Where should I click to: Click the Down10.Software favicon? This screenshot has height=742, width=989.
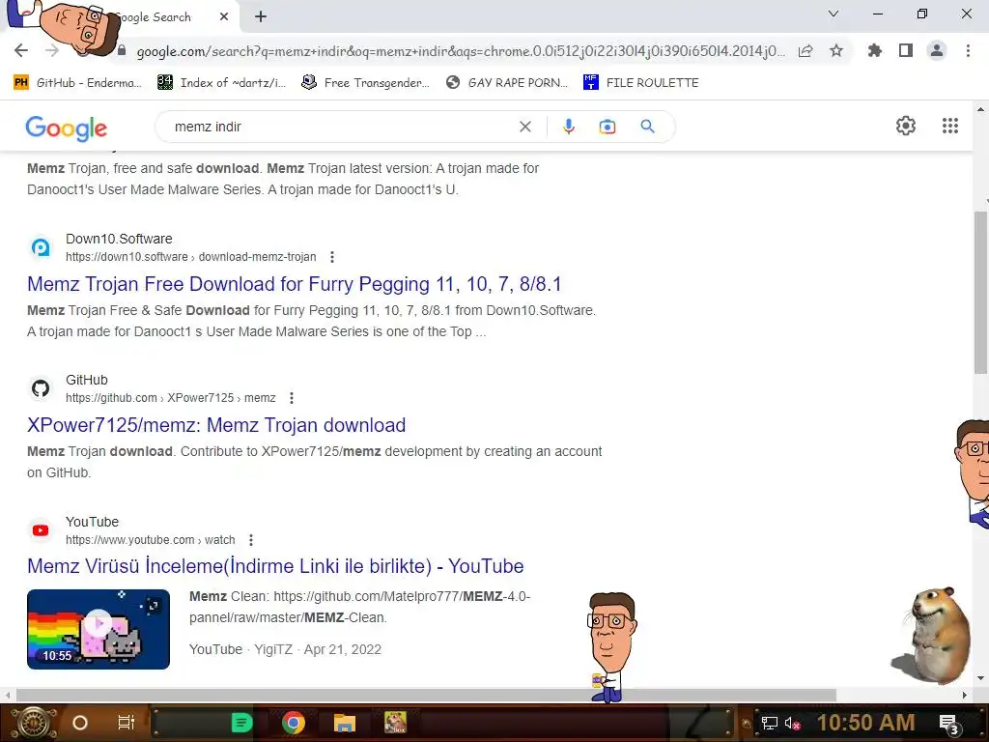[41, 247]
